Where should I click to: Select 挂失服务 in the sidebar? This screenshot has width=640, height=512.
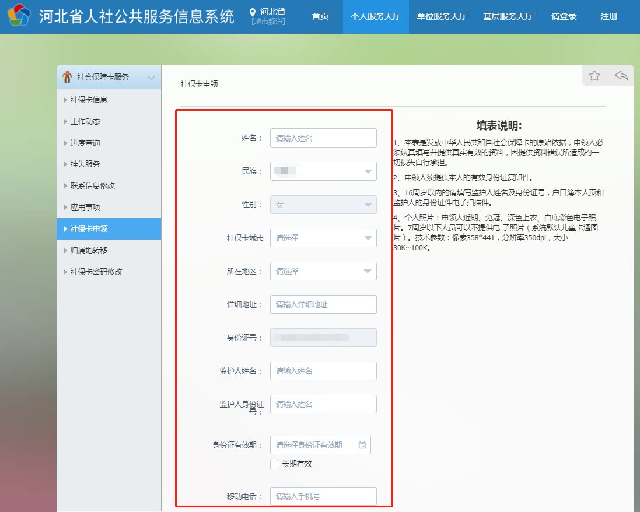pos(85,164)
